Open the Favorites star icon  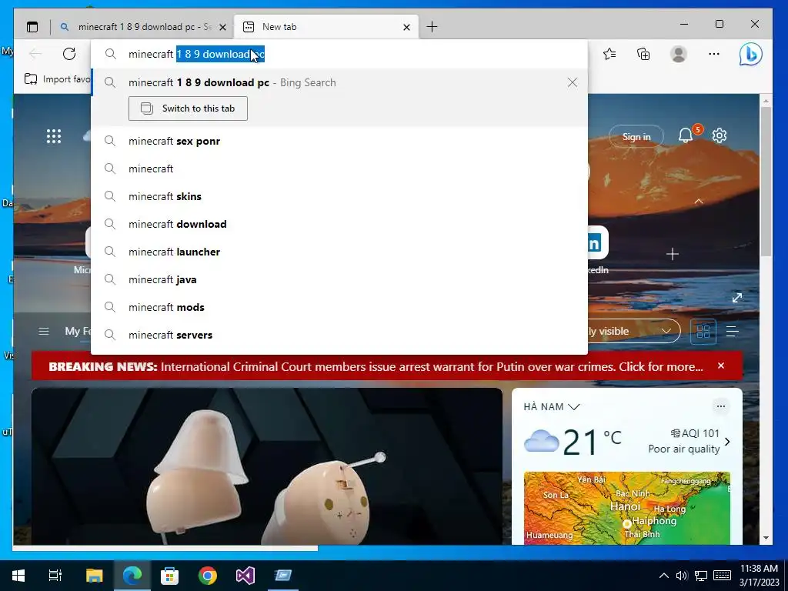click(x=609, y=54)
